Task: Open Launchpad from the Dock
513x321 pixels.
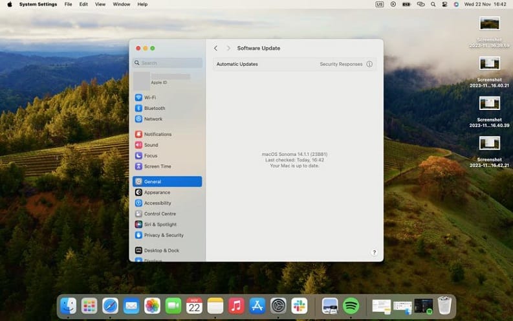Action: click(89, 306)
